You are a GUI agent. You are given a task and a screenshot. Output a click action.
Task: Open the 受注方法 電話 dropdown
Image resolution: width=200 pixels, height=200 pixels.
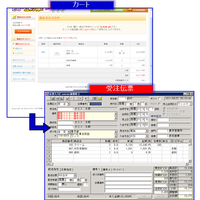(147, 131)
